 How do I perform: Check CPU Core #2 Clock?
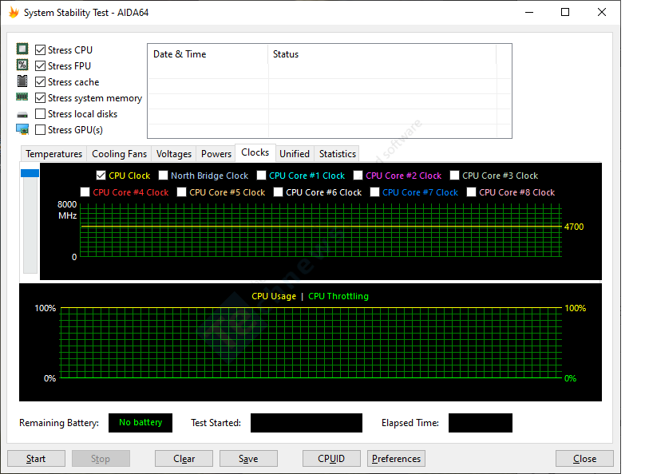(x=358, y=176)
